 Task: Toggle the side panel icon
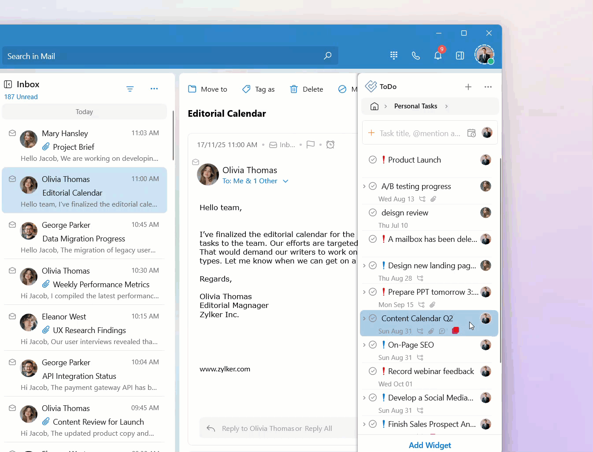pyautogui.click(x=460, y=56)
